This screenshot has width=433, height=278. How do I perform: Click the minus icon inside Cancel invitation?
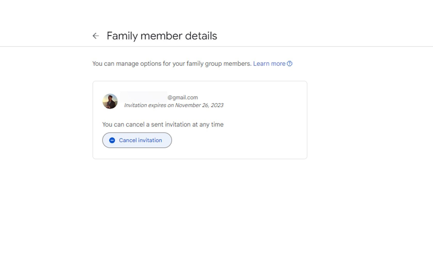(x=112, y=140)
